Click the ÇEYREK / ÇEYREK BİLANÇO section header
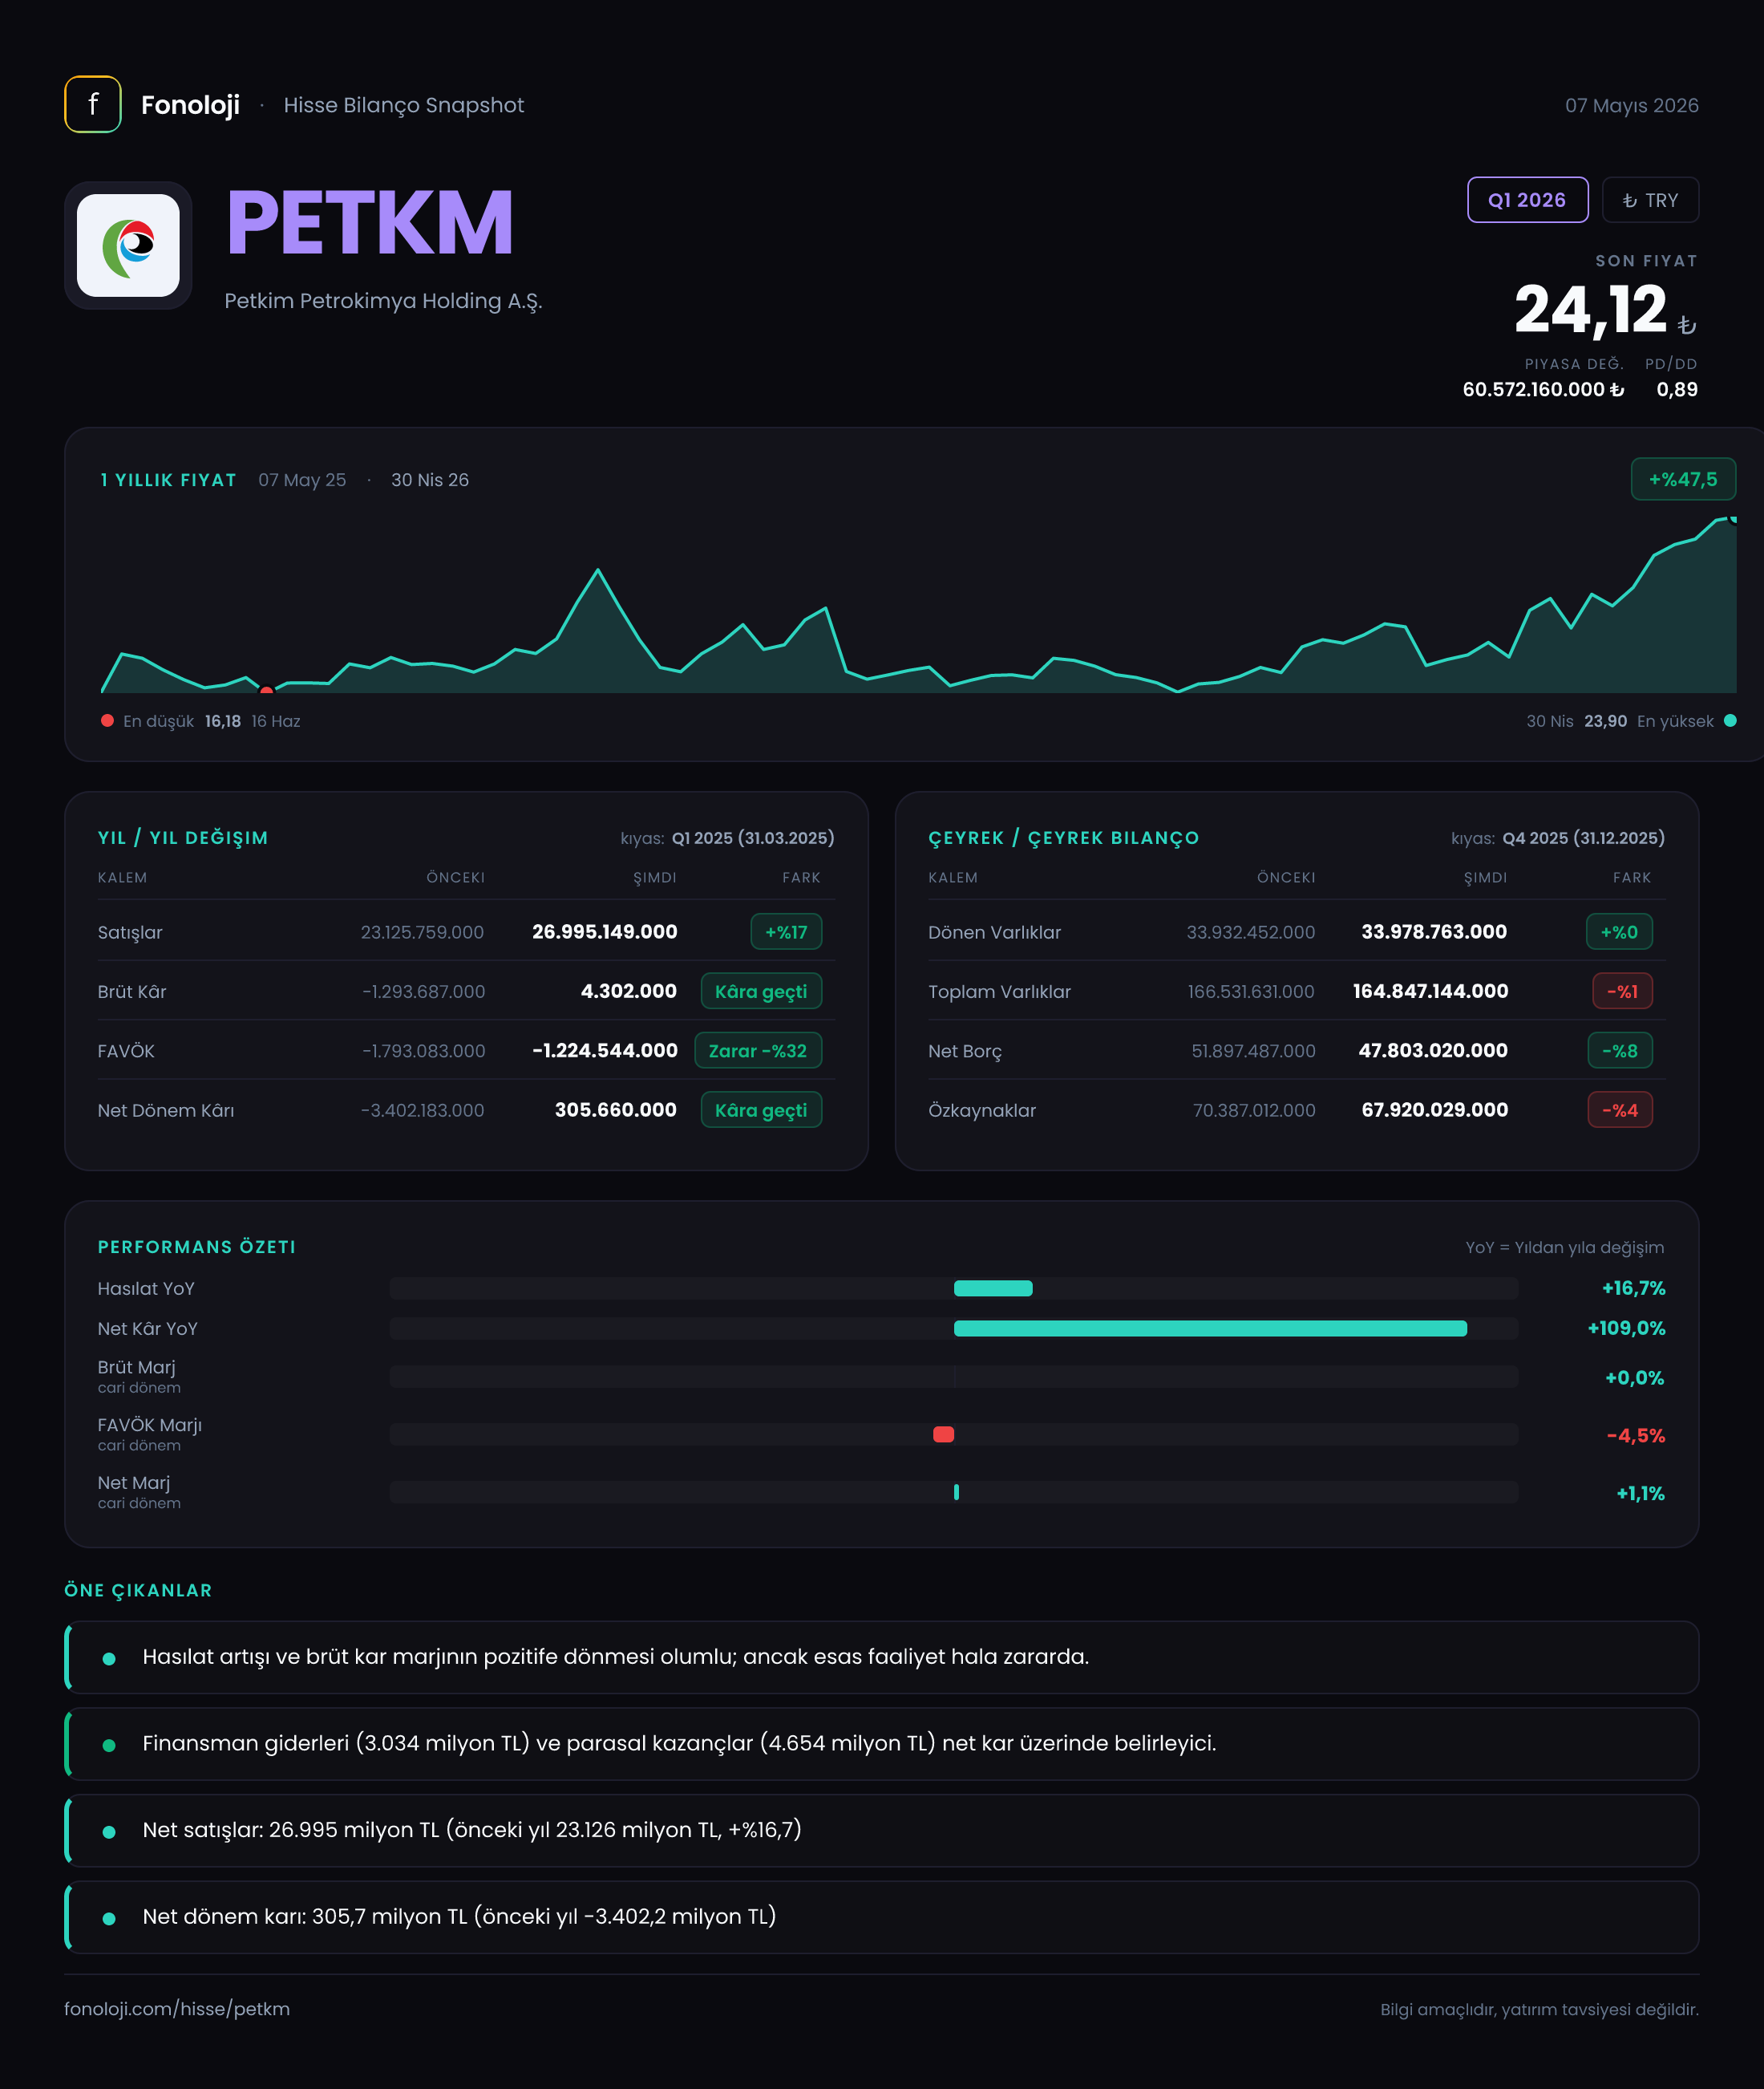The height and width of the screenshot is (2089, 1764). tap(1063, 838)
